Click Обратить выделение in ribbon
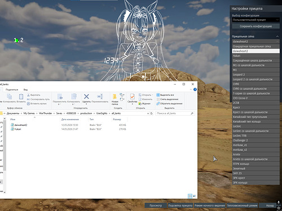 point(169,103)
